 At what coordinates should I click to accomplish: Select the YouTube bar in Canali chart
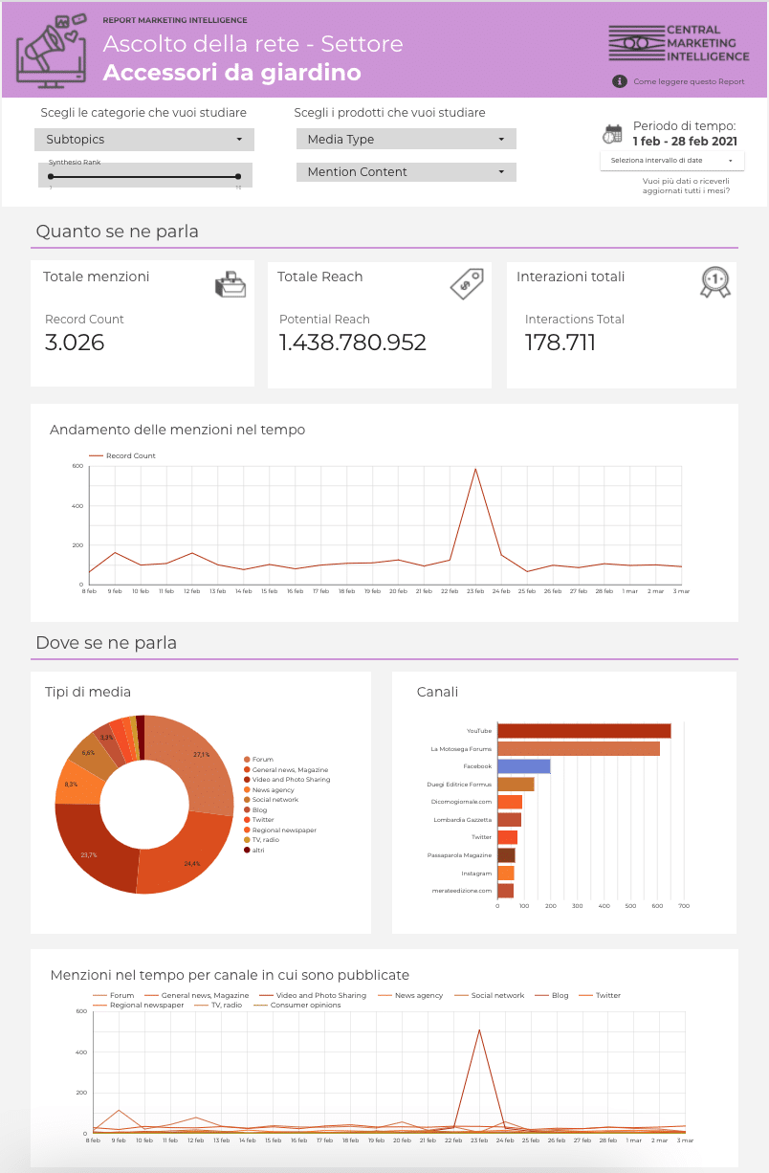583,731
